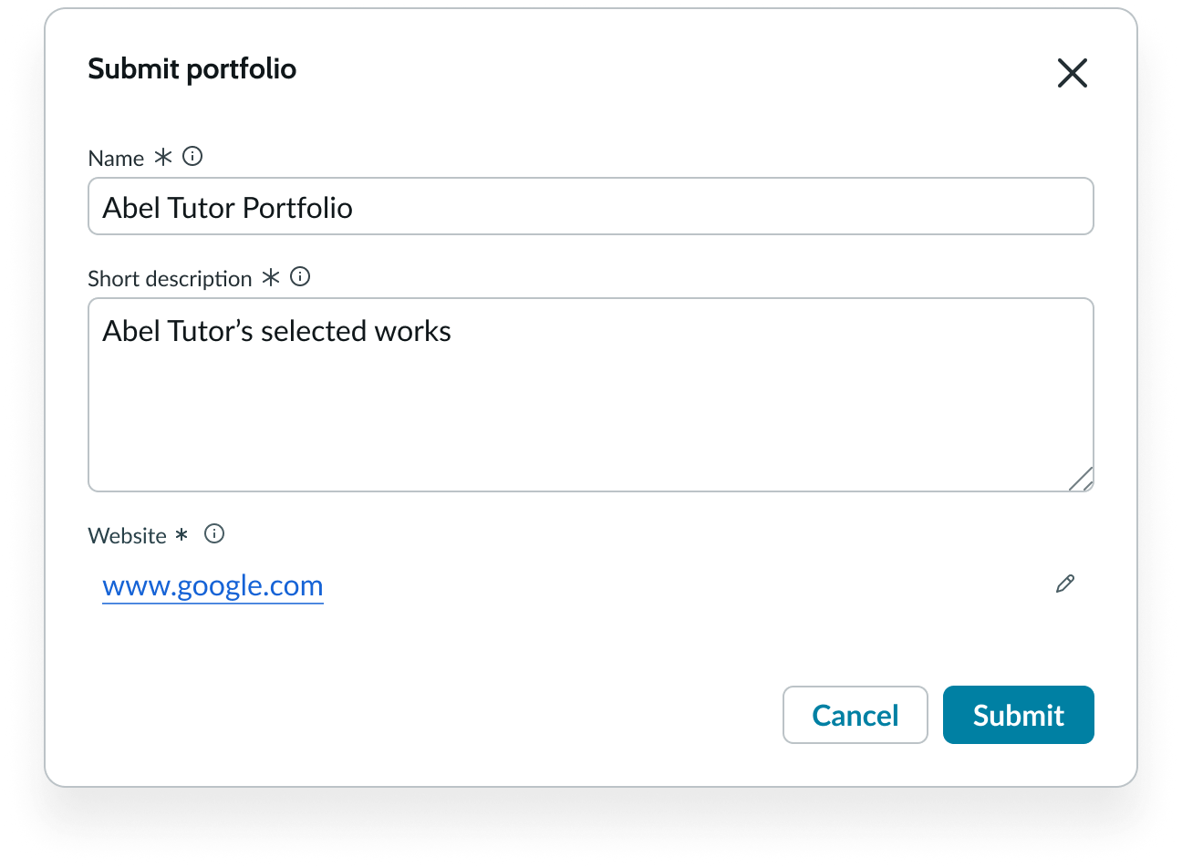Select the required asterisk beside Name
The image size is (1182, 868).
tap(163, 156)
